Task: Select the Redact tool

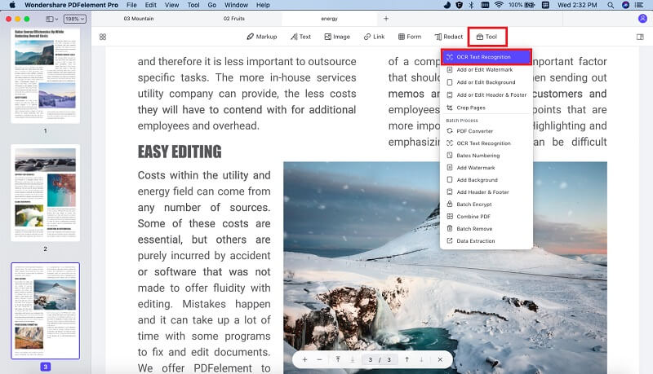Action: (448, 37)
